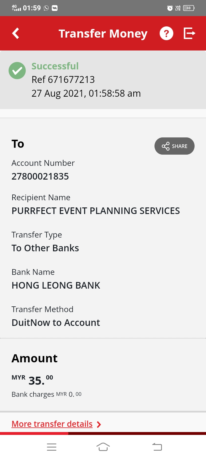
Task: Tap the WhatsApp notification icon in status bar
Action: [x=46, y=8]
